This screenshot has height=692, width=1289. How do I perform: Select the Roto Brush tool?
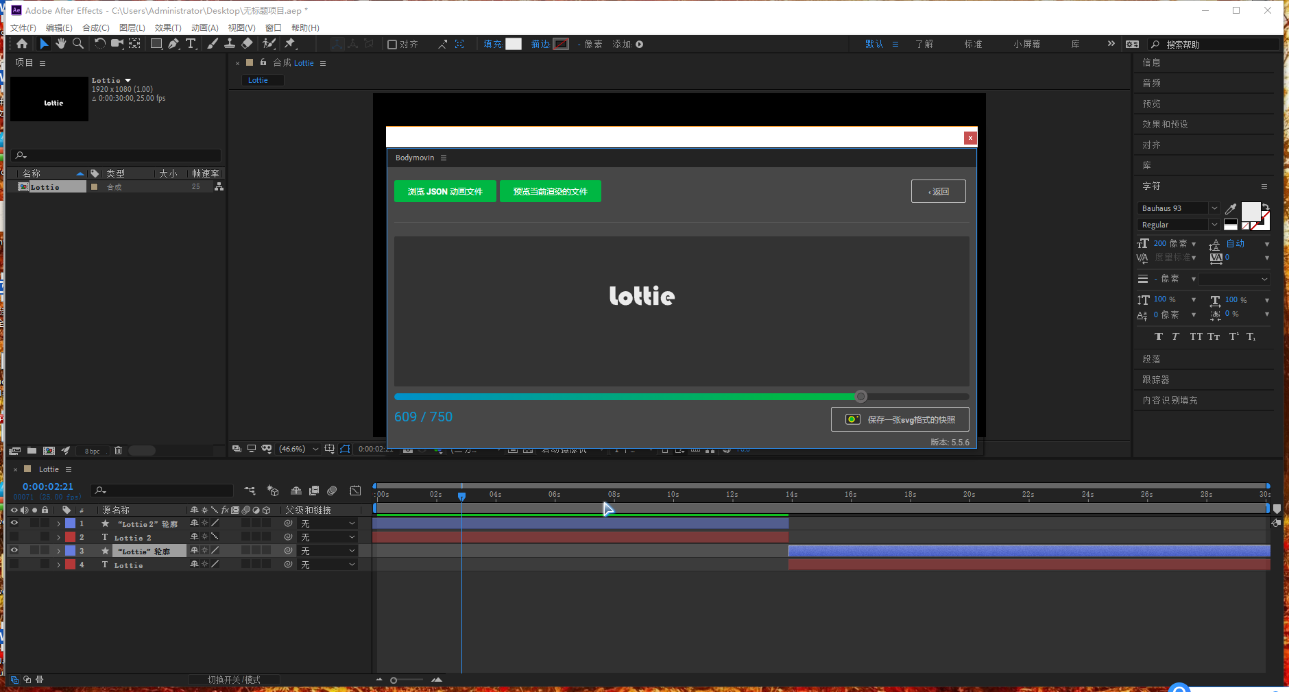click(x=269, y=44)
